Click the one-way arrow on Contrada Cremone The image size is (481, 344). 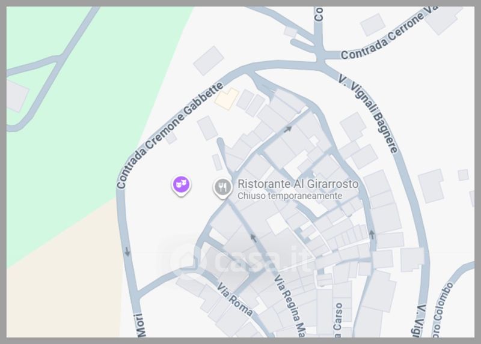pos(127,252)
